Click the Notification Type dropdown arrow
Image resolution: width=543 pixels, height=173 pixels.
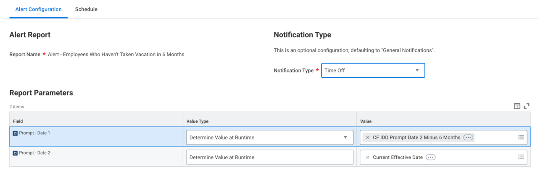tap(417, 71)
